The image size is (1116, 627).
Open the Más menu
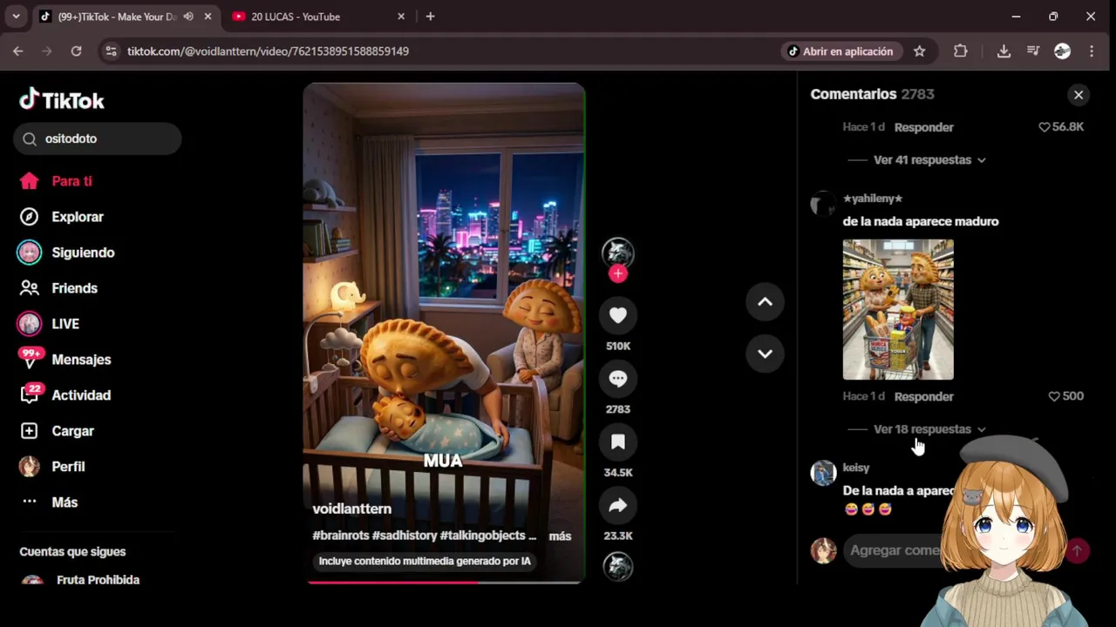coord(49,502)
